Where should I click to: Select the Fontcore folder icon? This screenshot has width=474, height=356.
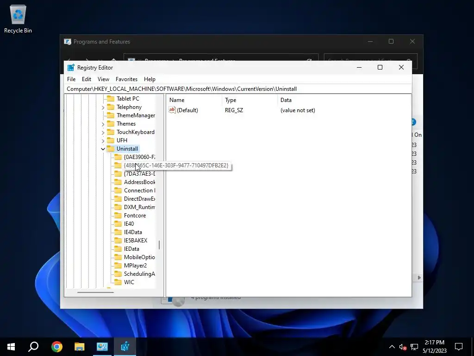[118, 215]
